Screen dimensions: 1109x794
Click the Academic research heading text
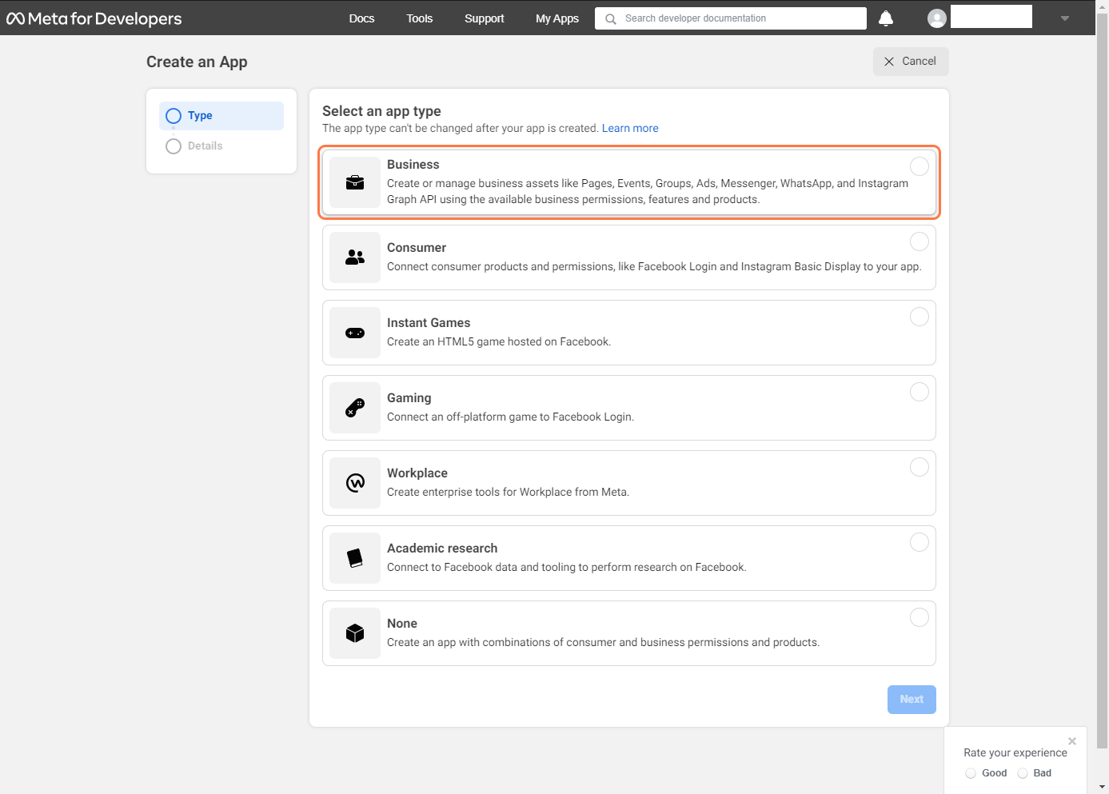[442, 549]
